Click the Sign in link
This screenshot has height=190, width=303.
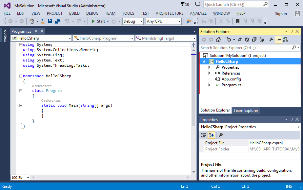(x=281, y=14)
